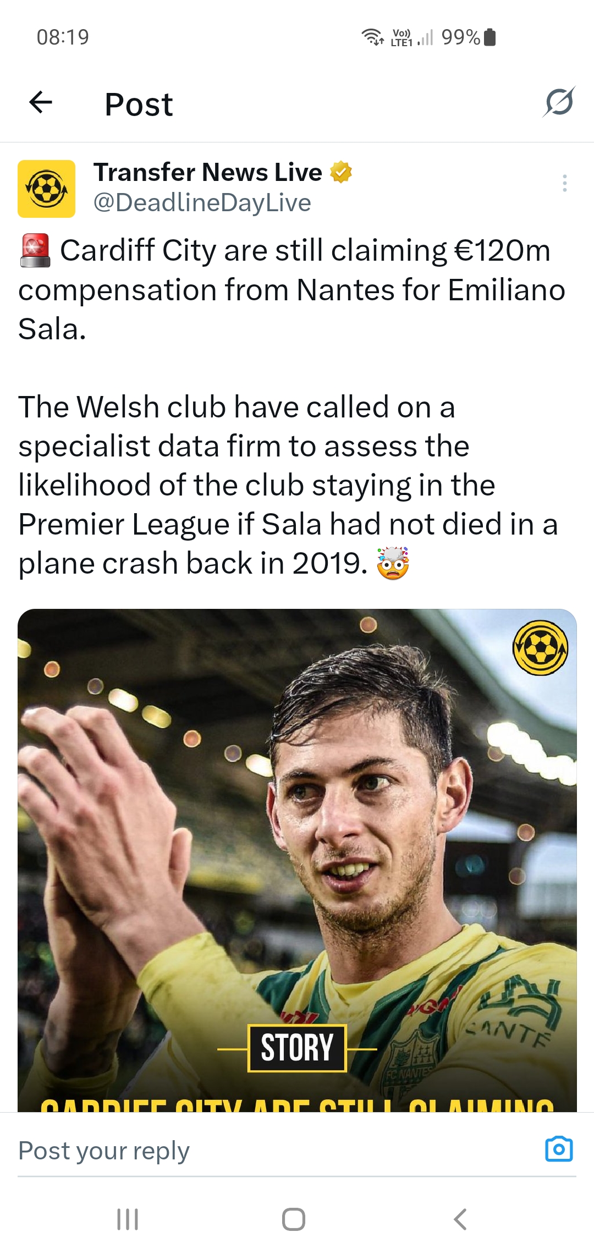The height and width of the screenshot is (1254, 594).
Task: Tap the Android recent apps button
Action: tap(128, 1219)
